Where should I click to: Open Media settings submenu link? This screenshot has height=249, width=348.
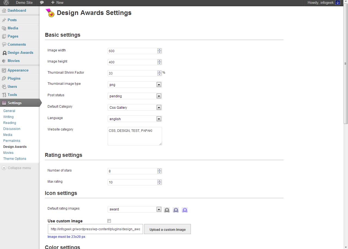(x=8, y=135)
